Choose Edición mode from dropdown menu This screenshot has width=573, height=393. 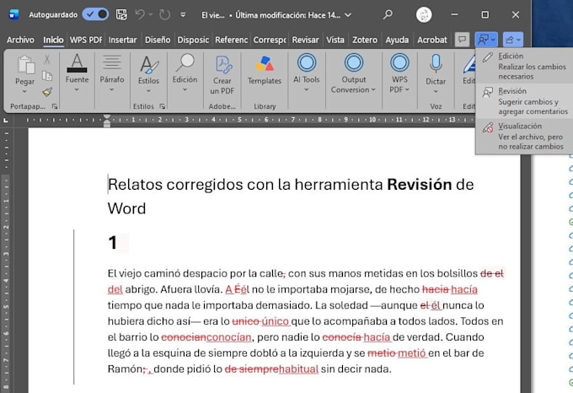click(524, 66)
